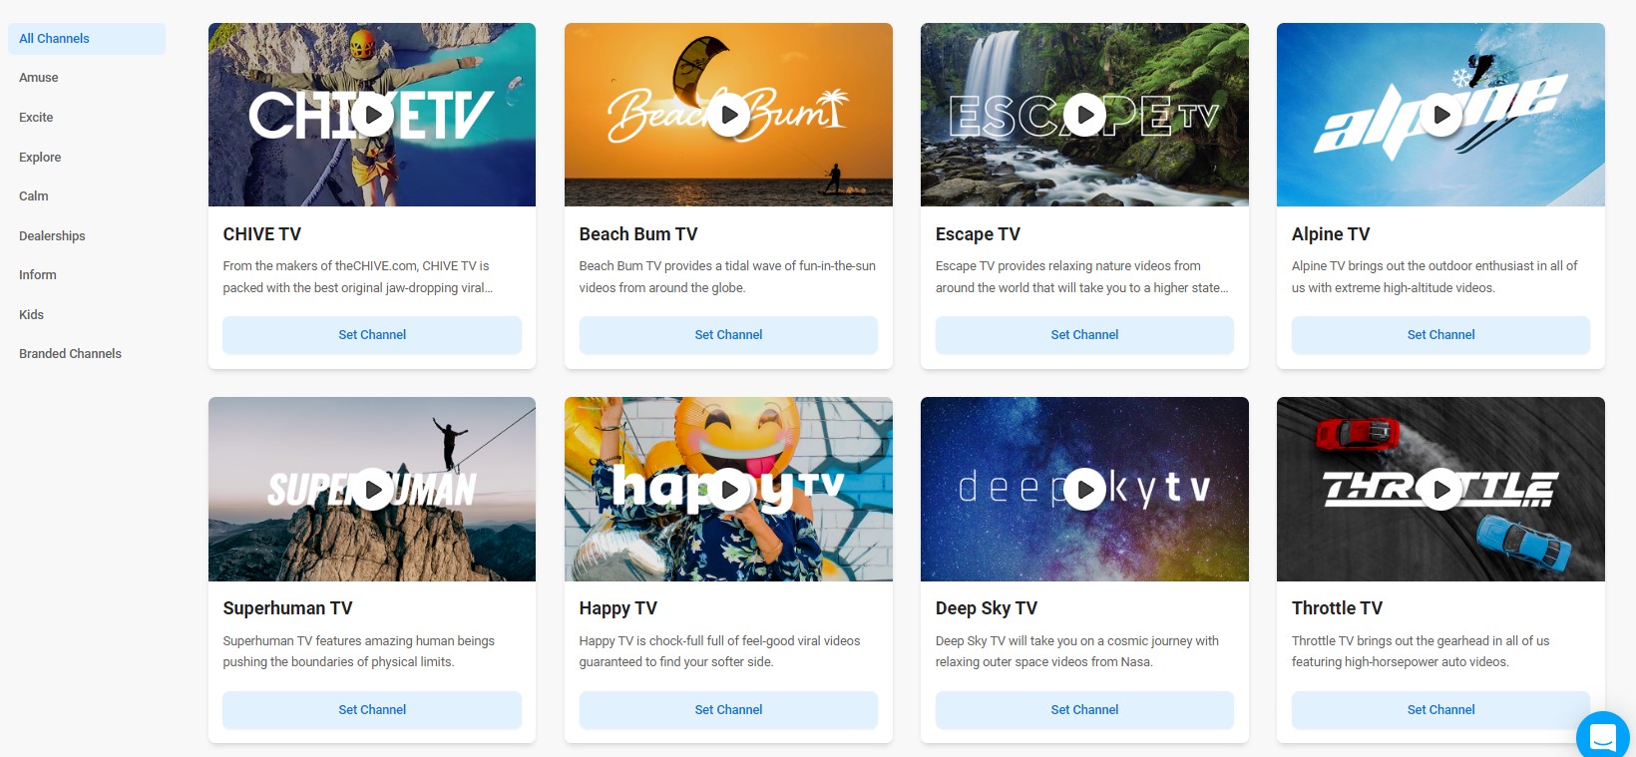Play the Throttle TV preview video
Viewport: 1636px width, 757px height.
pyautogui.click(x=1441, y=489)
